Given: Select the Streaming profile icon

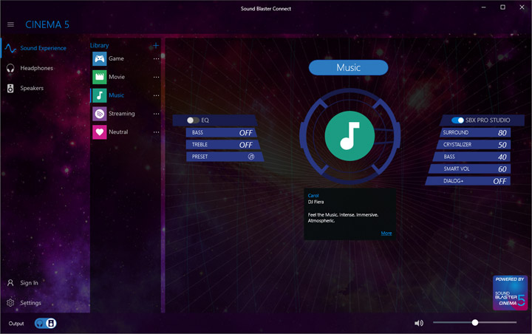Looking at the screenshot, I should (100, 114).
